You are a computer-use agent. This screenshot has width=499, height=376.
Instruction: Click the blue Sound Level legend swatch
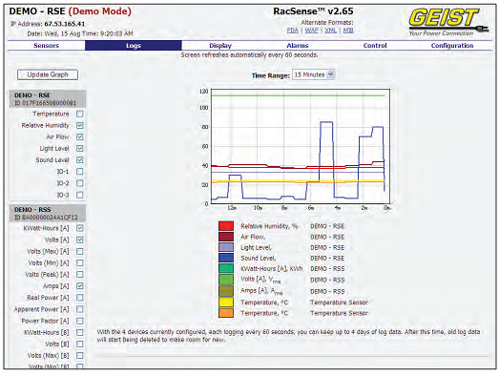[x=226, y=259]
